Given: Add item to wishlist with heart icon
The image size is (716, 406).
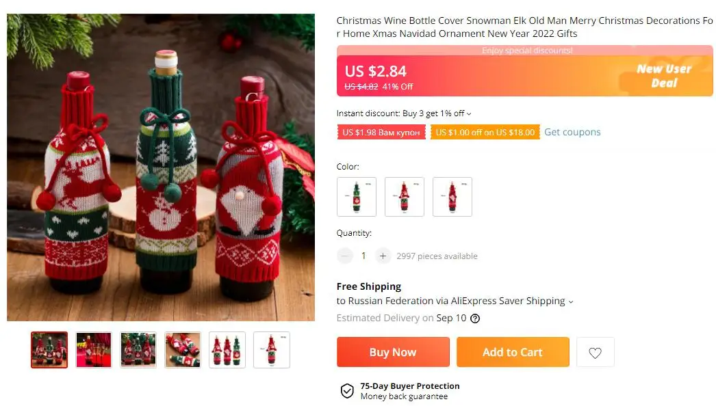Looking at the screenshot, I should click(x=595, y=353).
